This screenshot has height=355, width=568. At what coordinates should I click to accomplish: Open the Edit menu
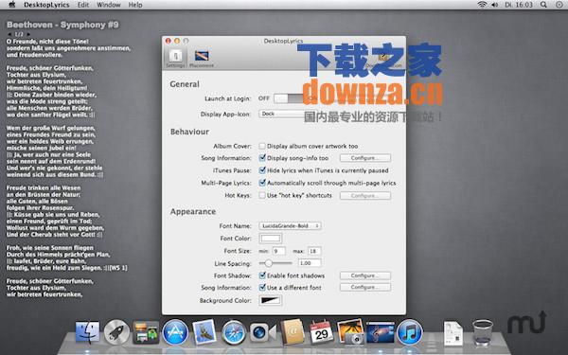tap(83, 5)
